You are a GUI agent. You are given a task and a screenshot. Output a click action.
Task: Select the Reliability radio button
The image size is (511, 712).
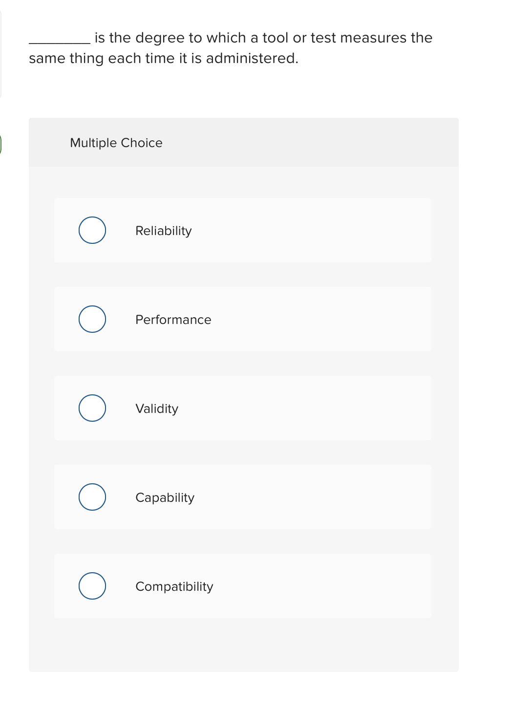point(92,230)
